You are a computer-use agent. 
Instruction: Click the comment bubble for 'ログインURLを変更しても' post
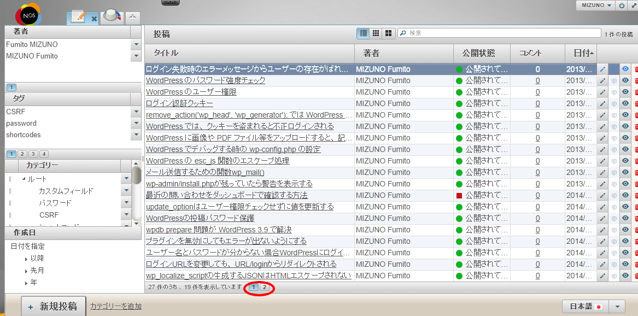point(614,265)
